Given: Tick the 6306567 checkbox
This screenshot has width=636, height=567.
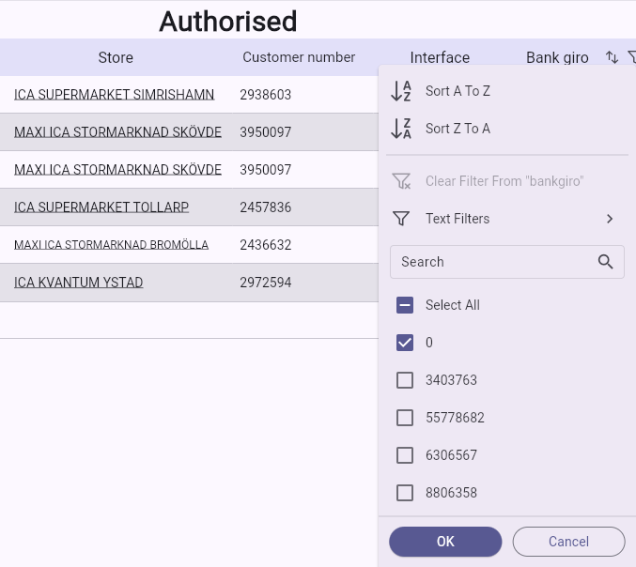Looking at the screenshot, I should coord(405,455).
